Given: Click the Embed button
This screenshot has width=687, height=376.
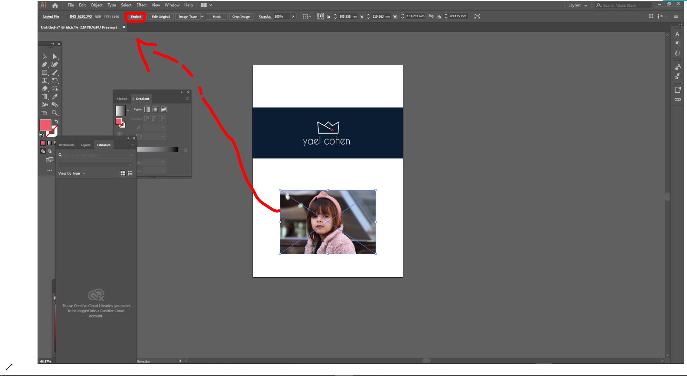Looking at the screenshot, I should 136,17.
